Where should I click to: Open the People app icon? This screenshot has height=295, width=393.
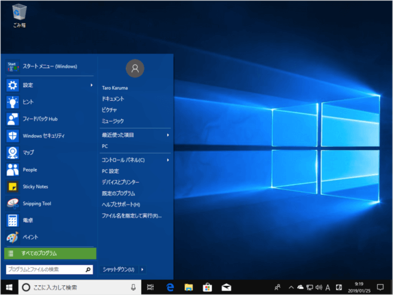click(x=12, y=170)
